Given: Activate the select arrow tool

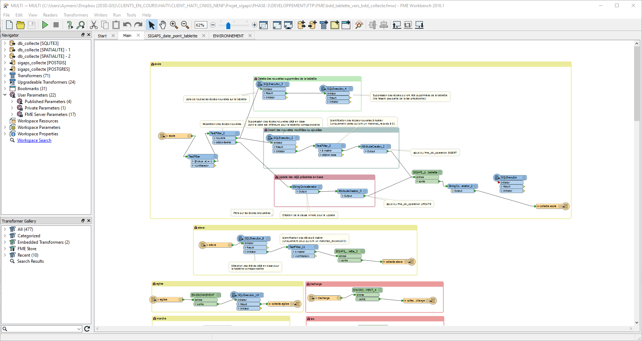Looking at the screenshot, I should 152,25.
